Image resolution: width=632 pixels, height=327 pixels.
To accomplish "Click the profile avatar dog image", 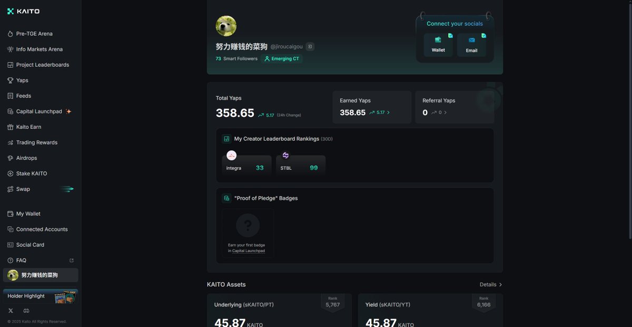I will 226,26.
